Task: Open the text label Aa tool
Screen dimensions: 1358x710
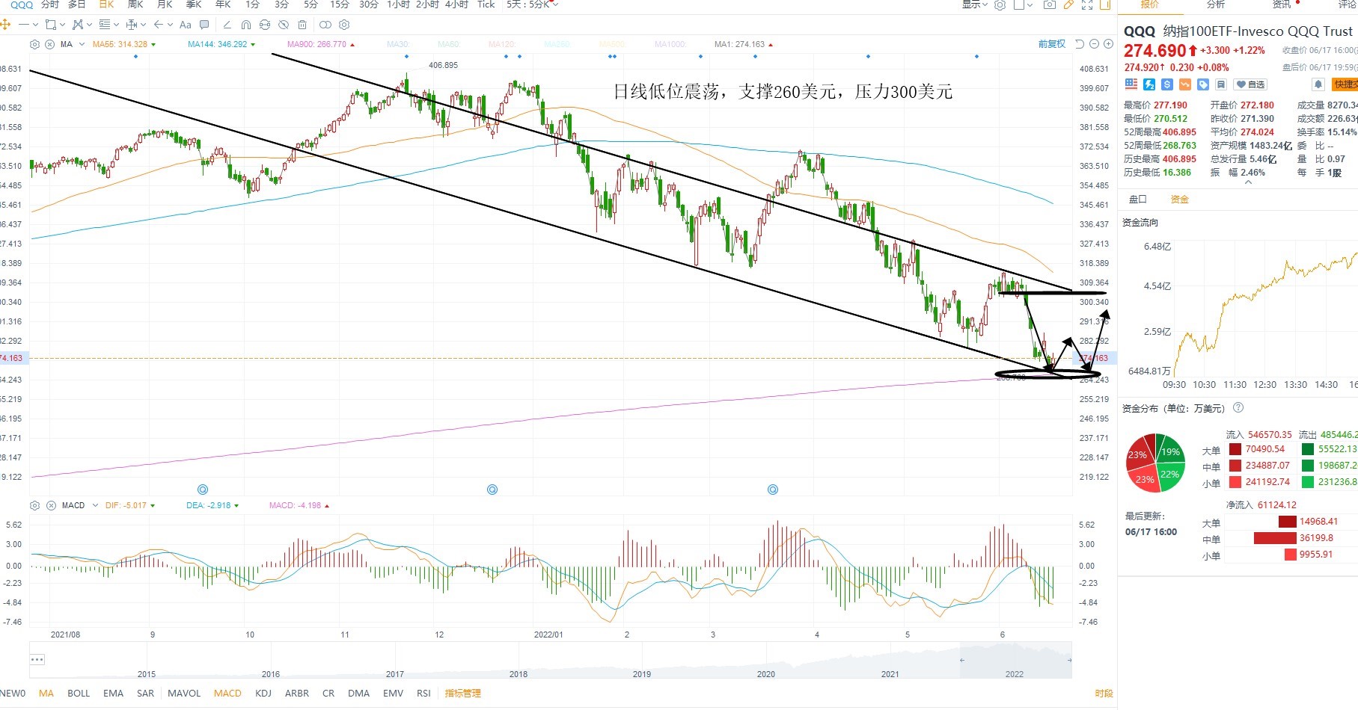Action: click(x=186, y=25)
